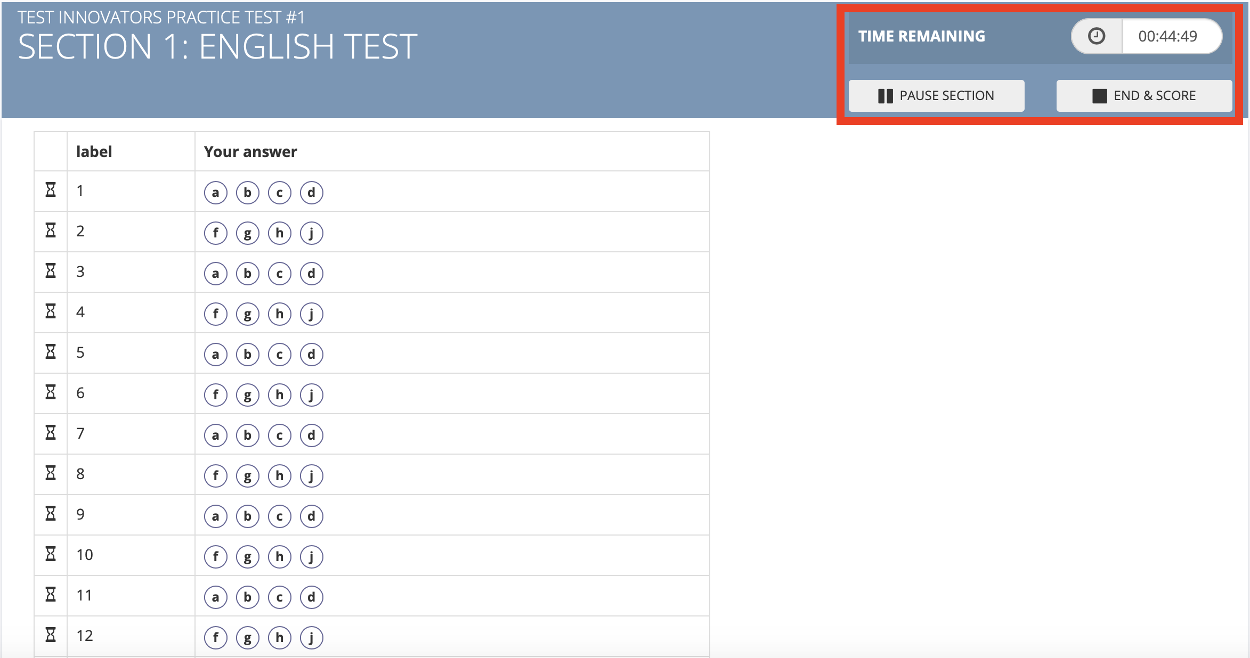Pause the section timer
Viewport: 1250px width, 658px height.
tap(936, 96)
